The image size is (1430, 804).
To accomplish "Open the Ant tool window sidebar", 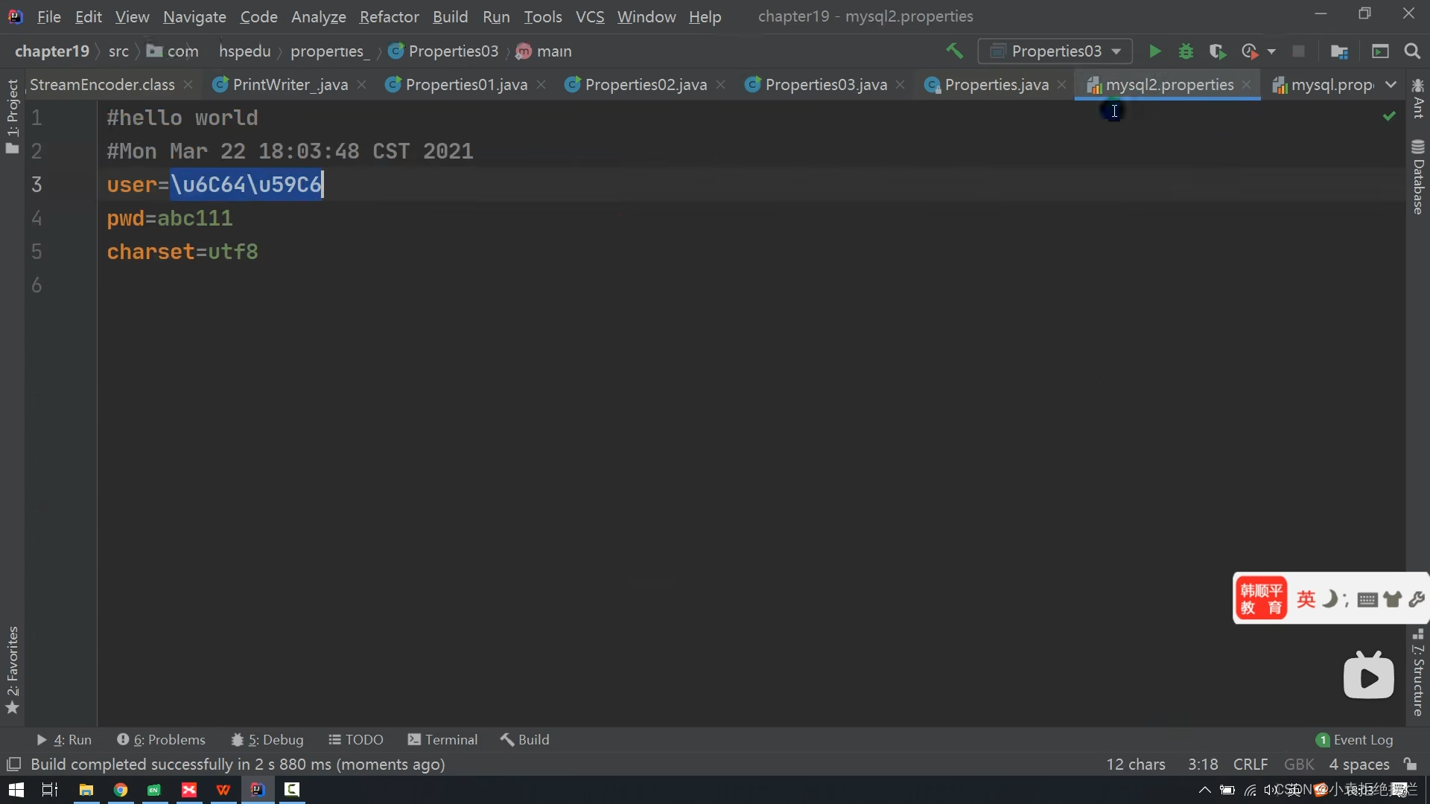I will (x=1418, y=99).
